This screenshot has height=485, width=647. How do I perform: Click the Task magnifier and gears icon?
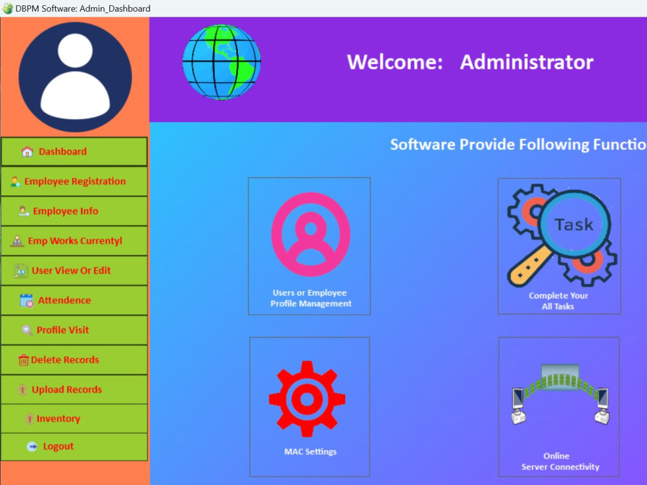pos(561,235)
